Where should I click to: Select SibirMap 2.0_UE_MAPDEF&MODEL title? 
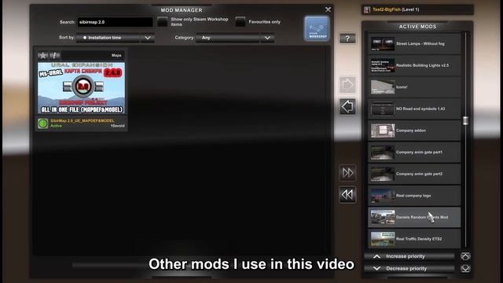83,120
